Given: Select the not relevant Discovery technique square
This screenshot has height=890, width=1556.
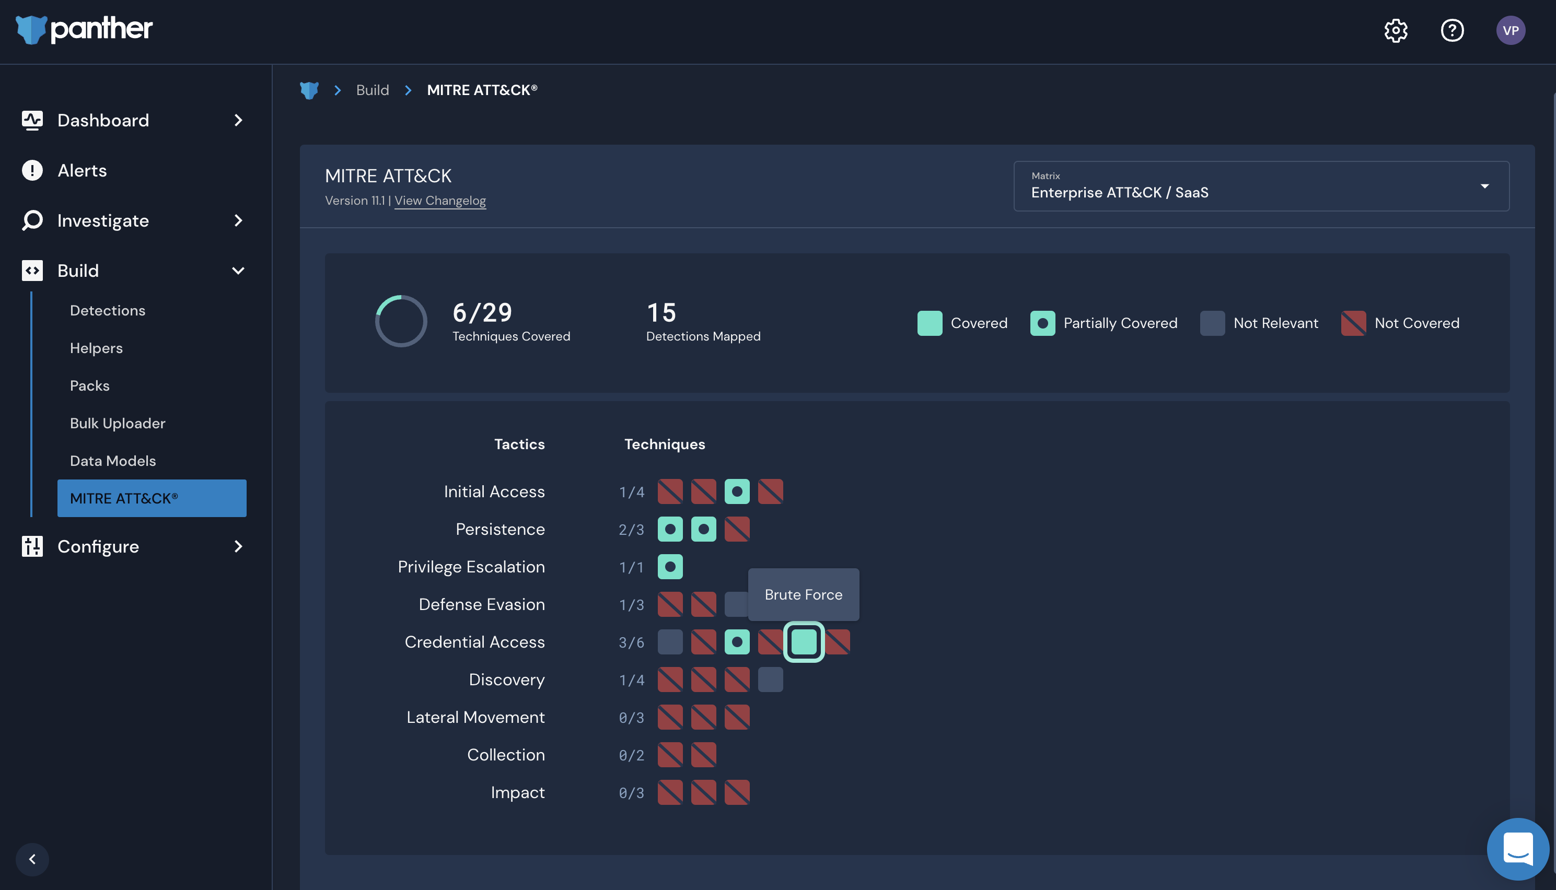Looking at the screenshot, I should 770,680.
